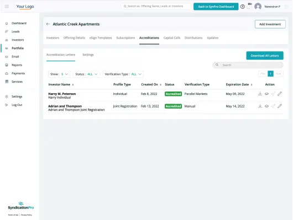Click the SyndicationPro logo

21,206
